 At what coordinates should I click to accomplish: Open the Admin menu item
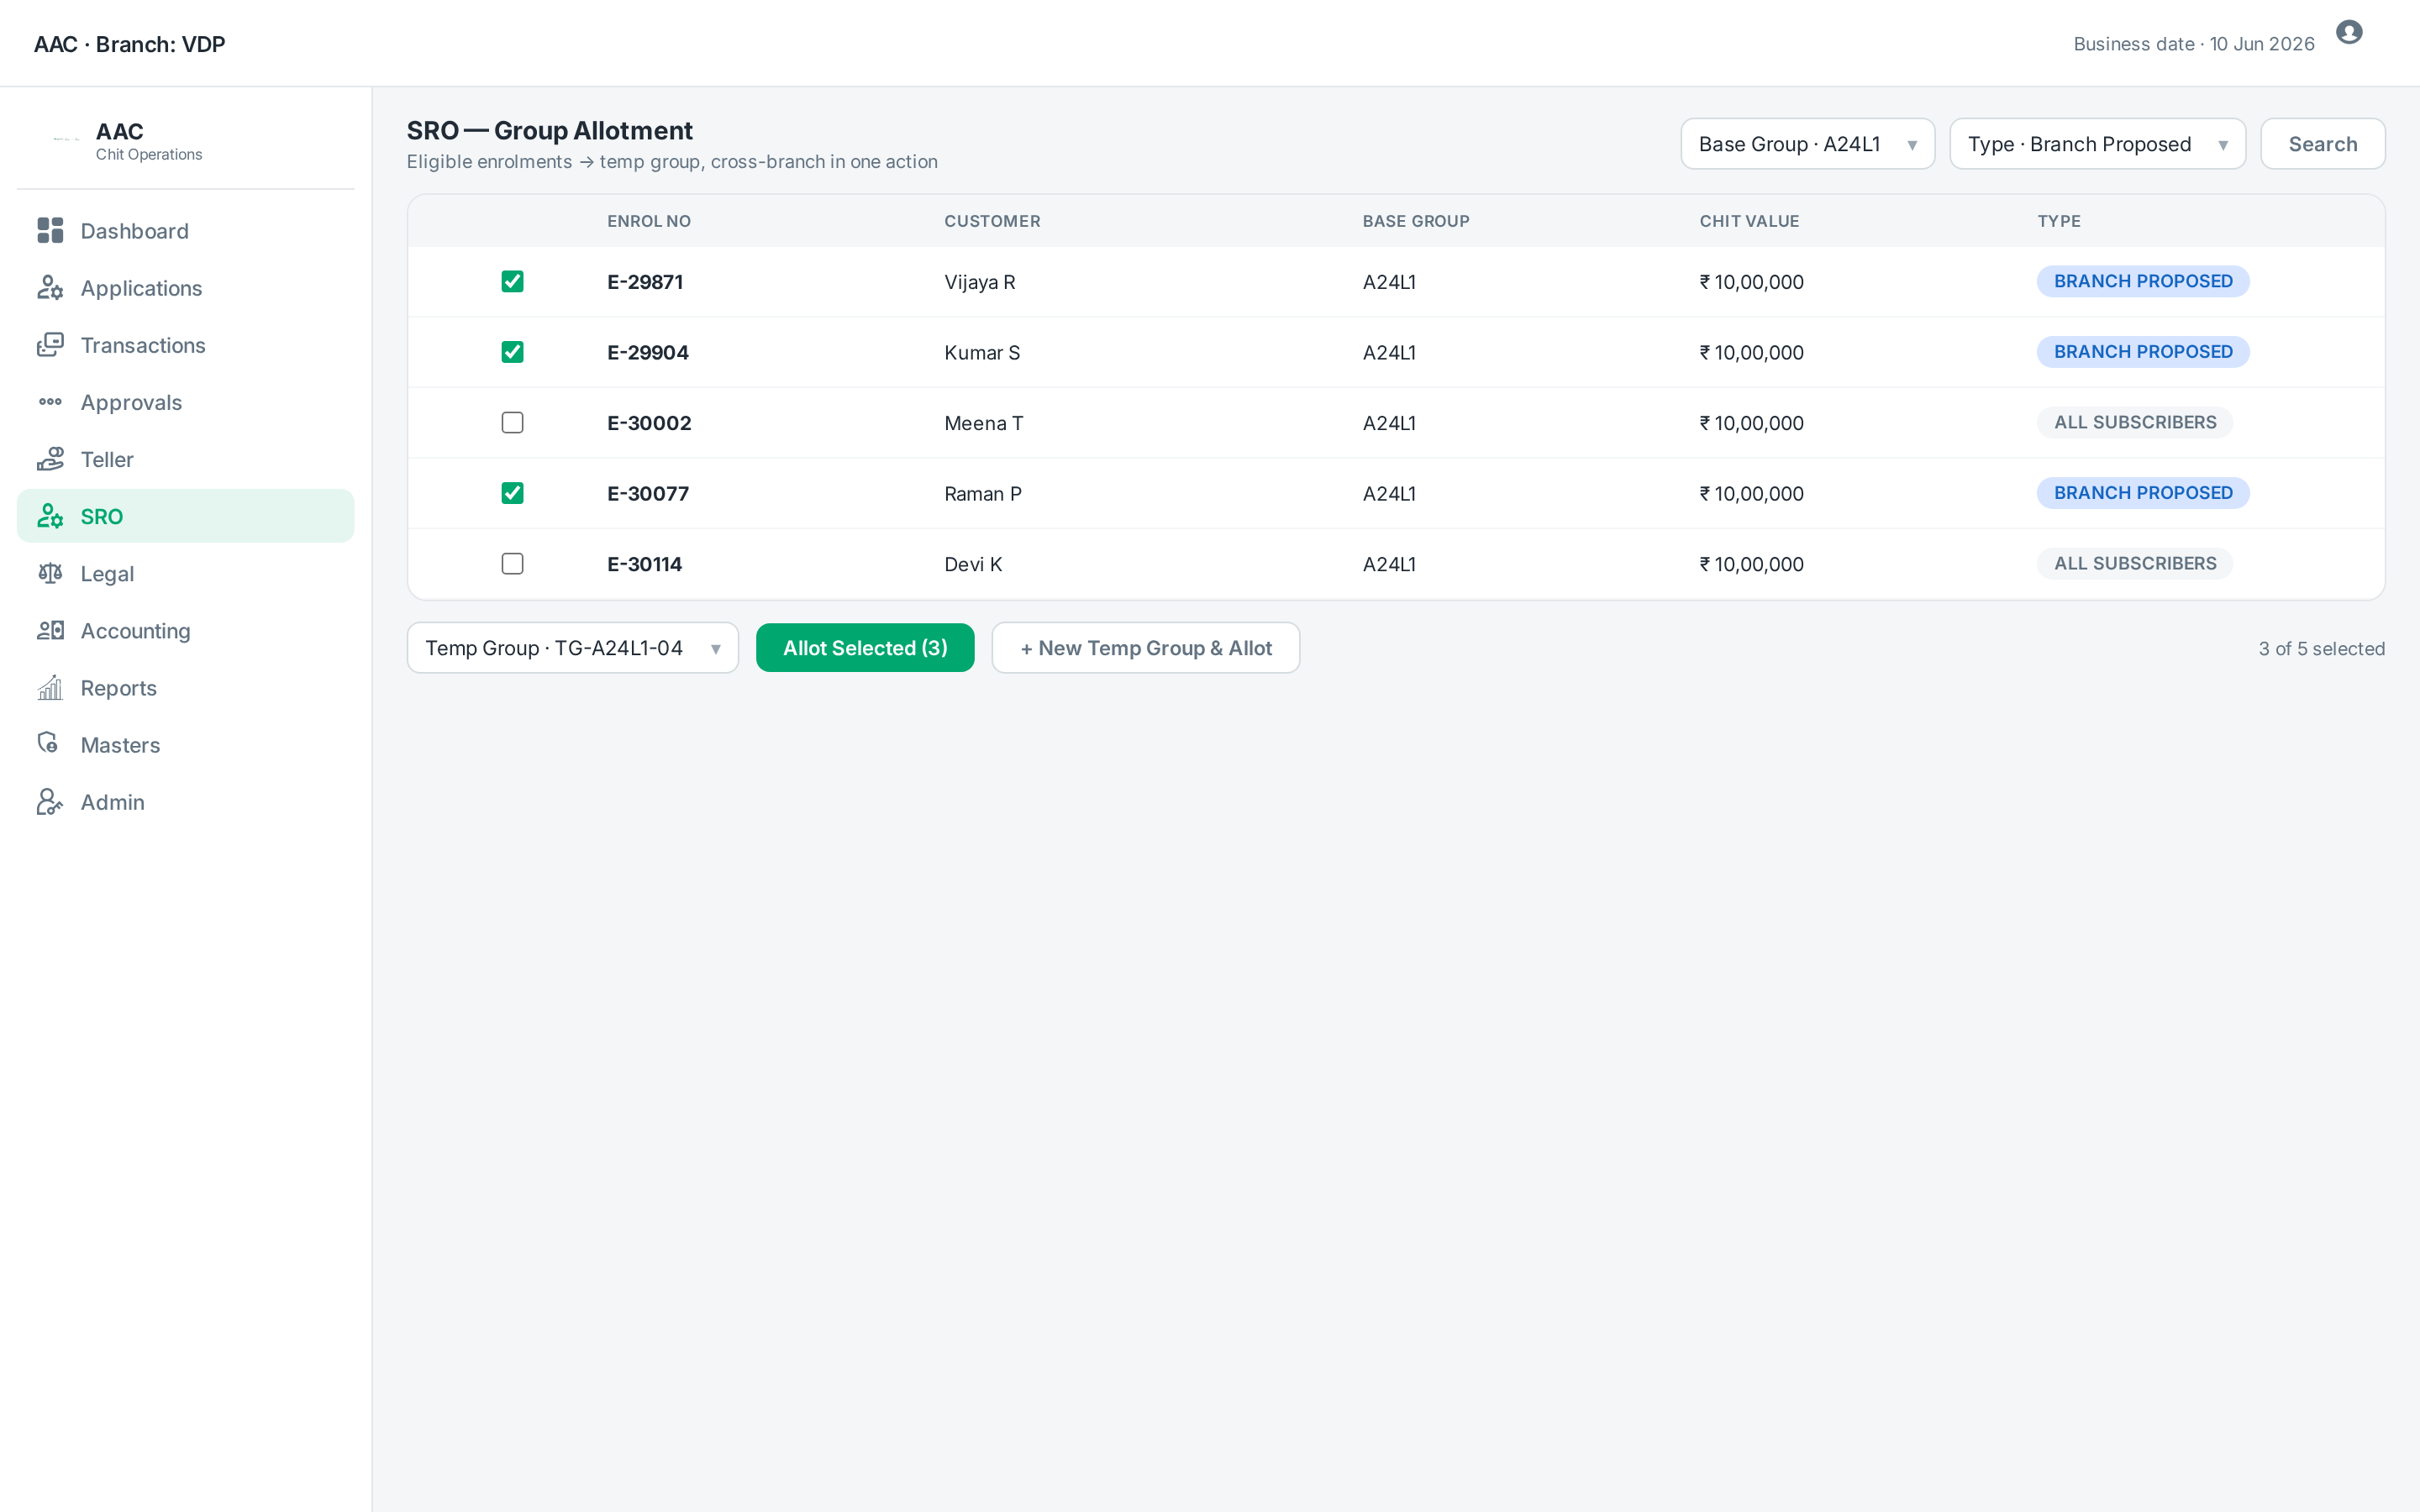[185, 801]
